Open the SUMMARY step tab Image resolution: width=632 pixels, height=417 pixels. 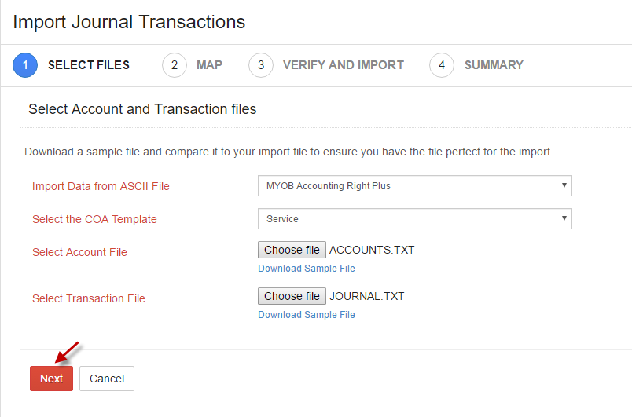pos(494,65)
